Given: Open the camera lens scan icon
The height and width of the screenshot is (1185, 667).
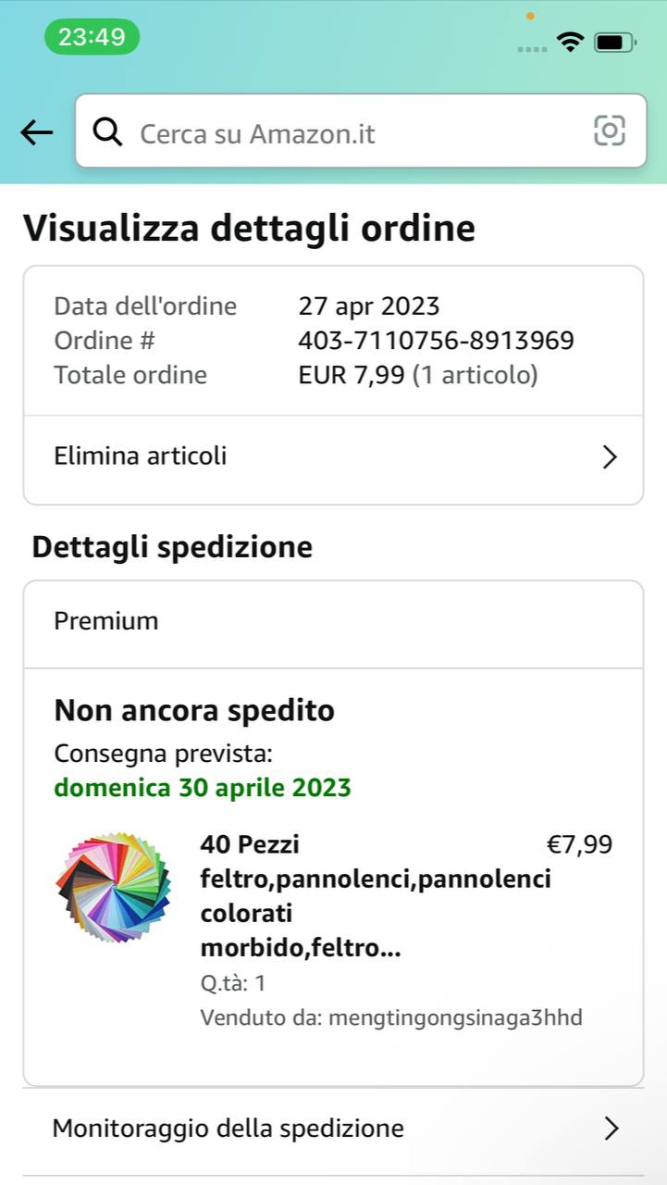Looking at the screenshot, I should (609, 131).
